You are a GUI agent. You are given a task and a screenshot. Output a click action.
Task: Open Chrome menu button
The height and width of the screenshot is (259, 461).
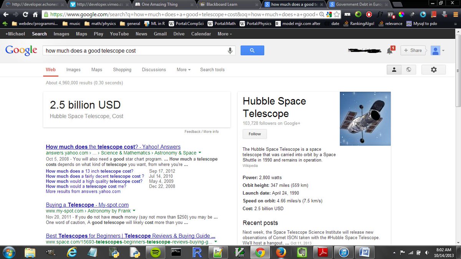coord(455,15)
